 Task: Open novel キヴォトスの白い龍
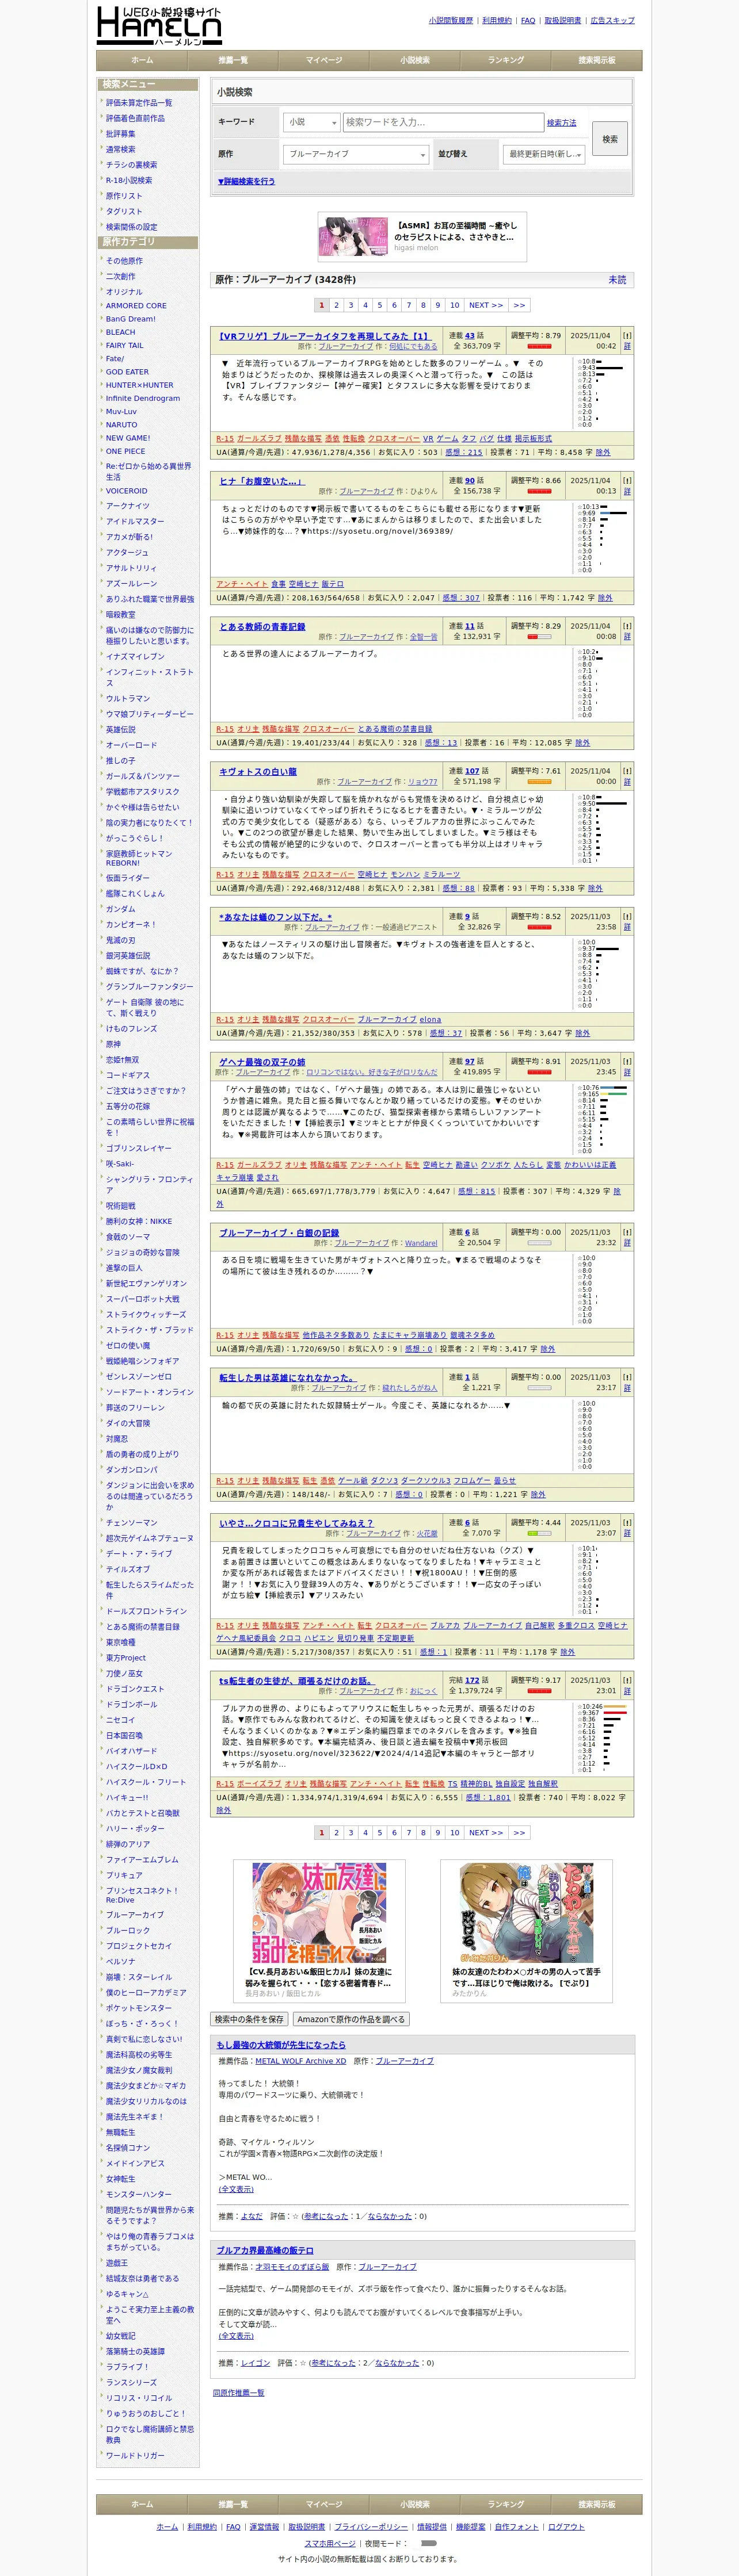(258, 772)
